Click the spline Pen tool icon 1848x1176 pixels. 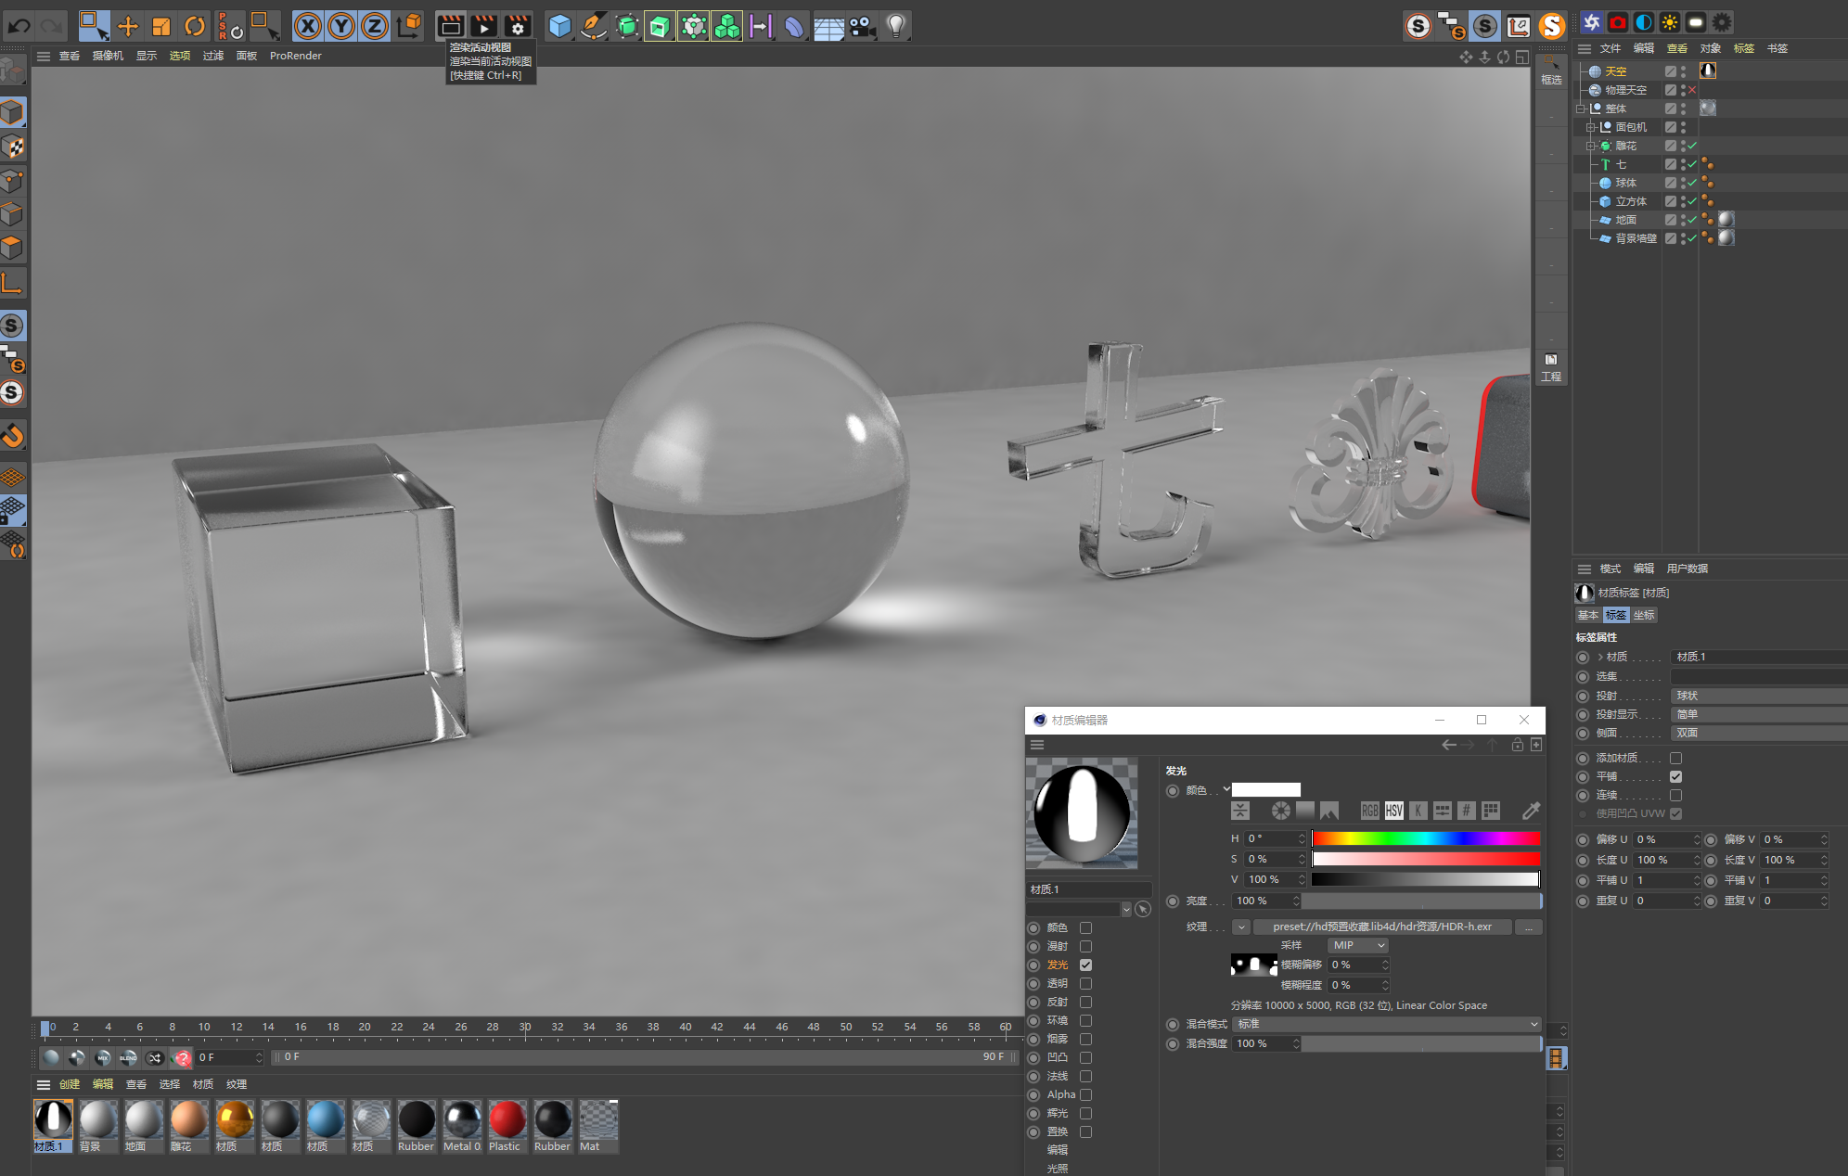(x=593, y=26)
